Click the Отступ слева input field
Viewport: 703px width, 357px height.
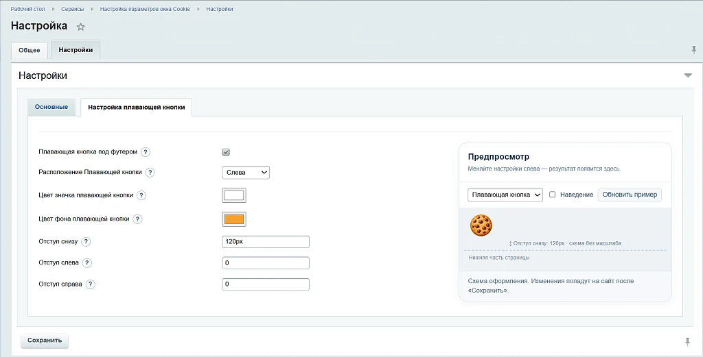(x=266, y=263)
